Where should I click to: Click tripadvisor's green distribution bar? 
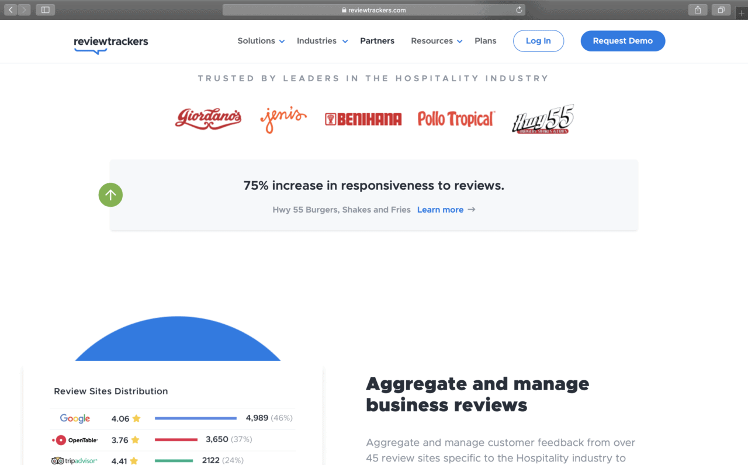174,460
